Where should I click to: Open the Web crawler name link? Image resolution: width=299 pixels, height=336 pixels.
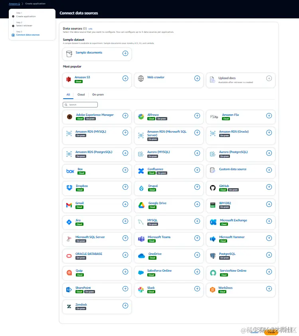click(156, 77)
